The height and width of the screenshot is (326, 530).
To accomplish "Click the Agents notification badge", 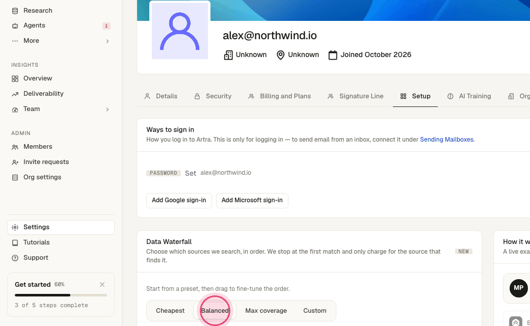I will point(106,26).
